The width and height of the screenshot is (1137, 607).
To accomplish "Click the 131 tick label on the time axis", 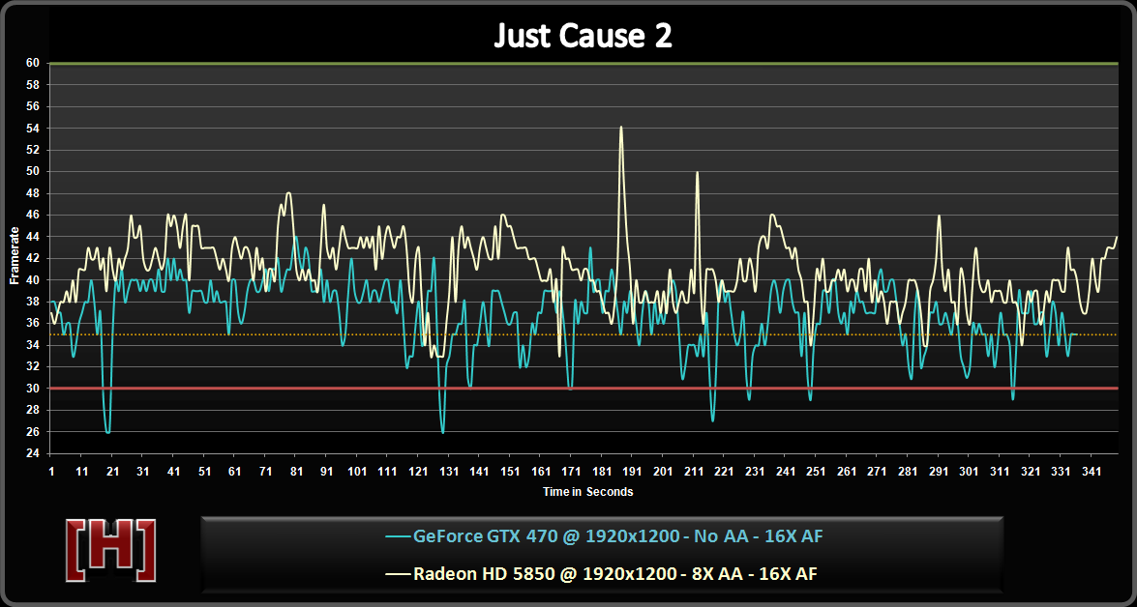I will pos(449,472).
